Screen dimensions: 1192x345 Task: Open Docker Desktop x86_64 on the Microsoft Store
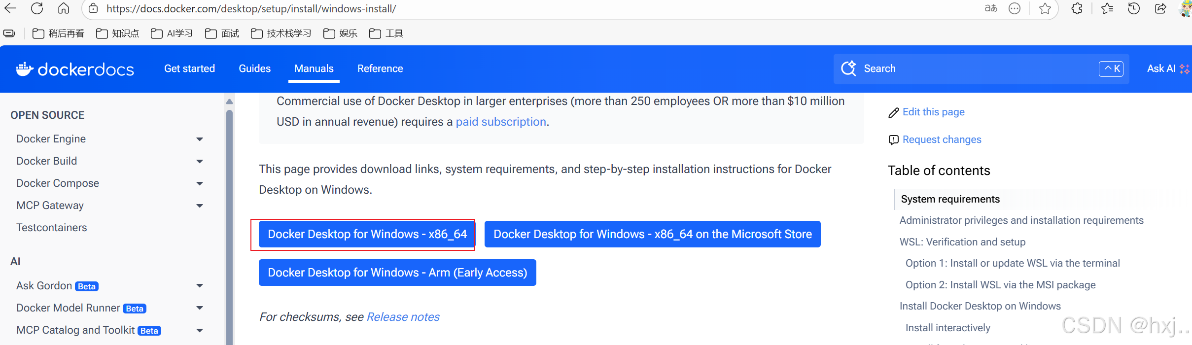click(x=652, y=234)
